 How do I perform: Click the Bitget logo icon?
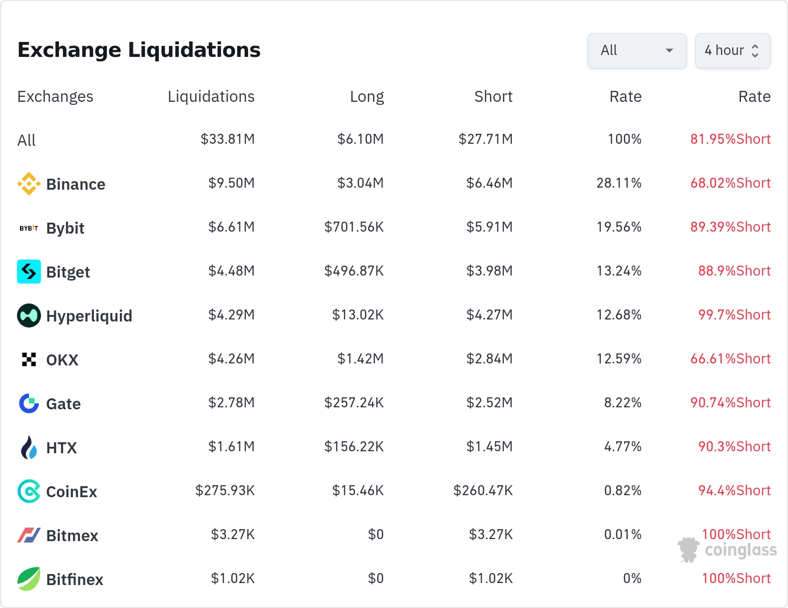tap(29, 272)
